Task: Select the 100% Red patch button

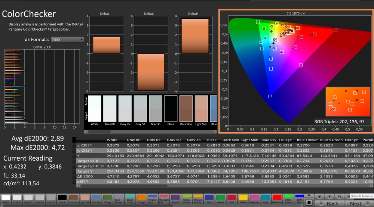Action: click(277, 199)
